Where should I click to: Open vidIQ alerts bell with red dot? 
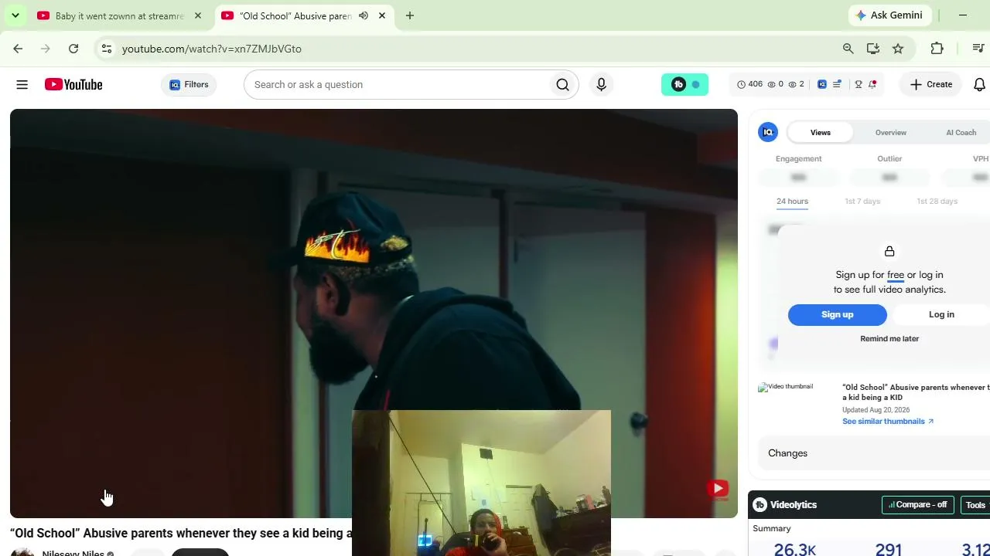click(x=872, y=84)
